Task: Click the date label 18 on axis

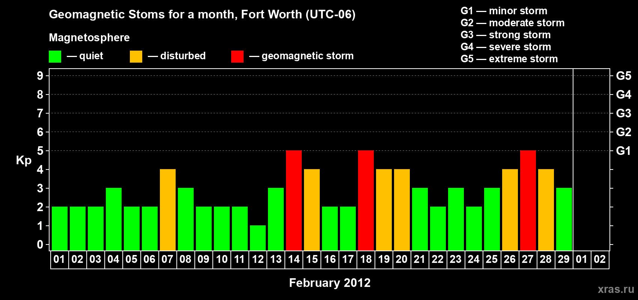Action: (x=366, y=259)
